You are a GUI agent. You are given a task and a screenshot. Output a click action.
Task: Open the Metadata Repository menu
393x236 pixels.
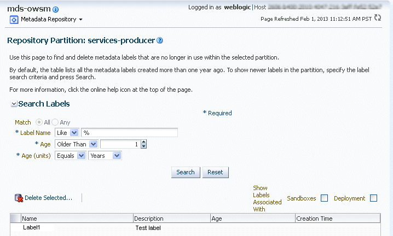click(x=80, y=20)
